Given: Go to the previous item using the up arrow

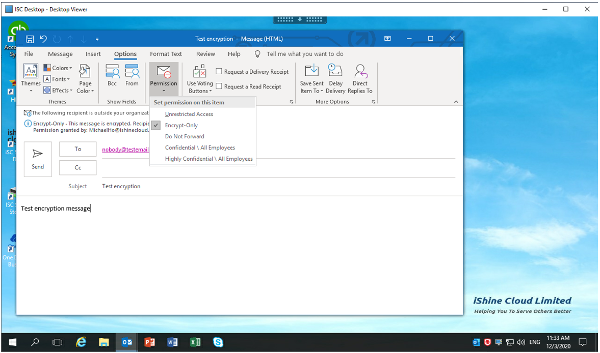Looking at the screenshot, I should (x=70, y=39).
